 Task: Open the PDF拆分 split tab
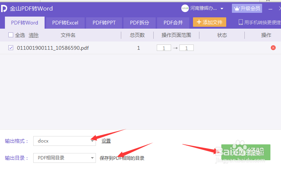coord(139,23)
